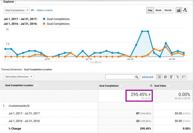Click the search magnifier icon
This screenshot has height=133, width=193.
click(x=137, y=77)
